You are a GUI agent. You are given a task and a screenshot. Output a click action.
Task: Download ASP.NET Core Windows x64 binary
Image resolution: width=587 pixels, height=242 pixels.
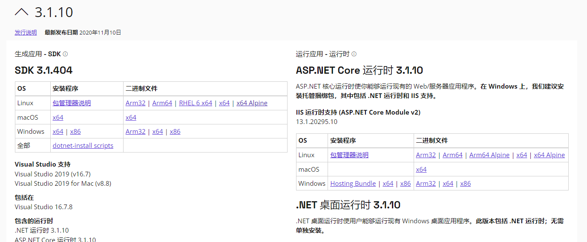[x=448, y=184]
